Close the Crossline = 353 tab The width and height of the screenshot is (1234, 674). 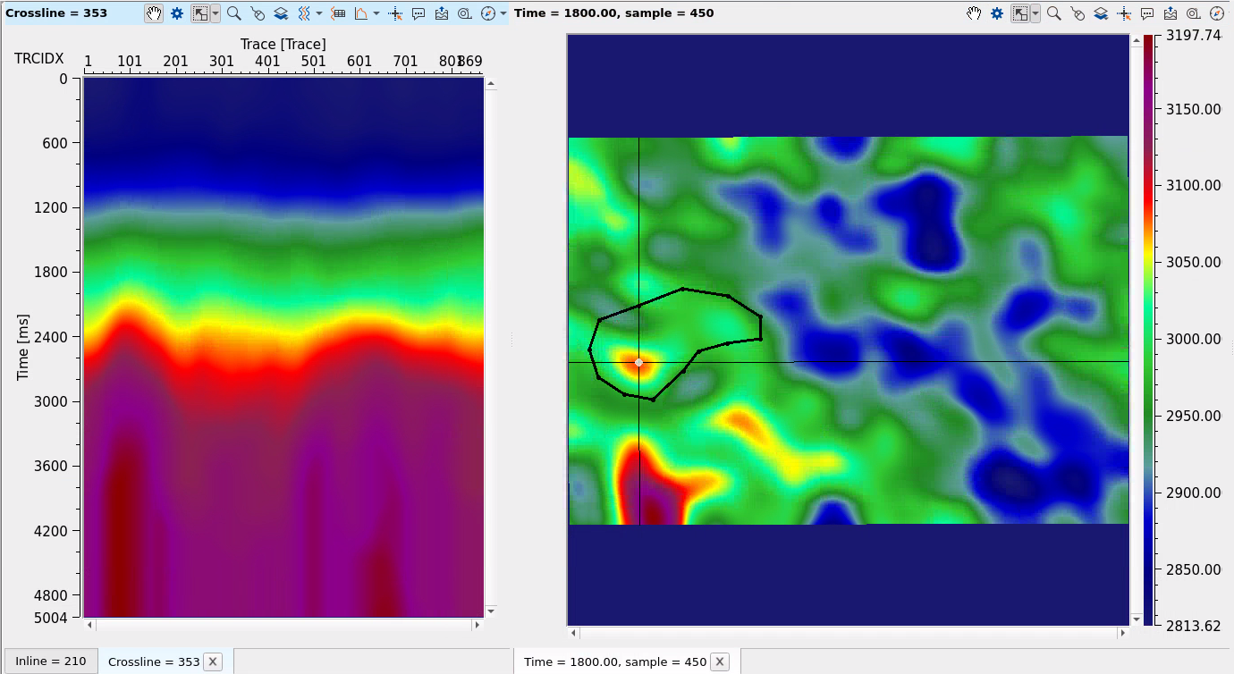tap(213, 661)
